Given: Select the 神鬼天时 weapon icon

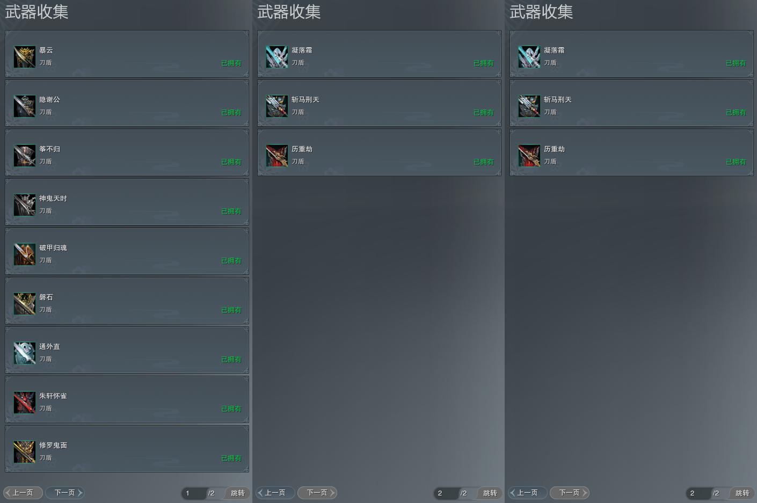Looking at the screenshot, I should [x=24, y=205].
